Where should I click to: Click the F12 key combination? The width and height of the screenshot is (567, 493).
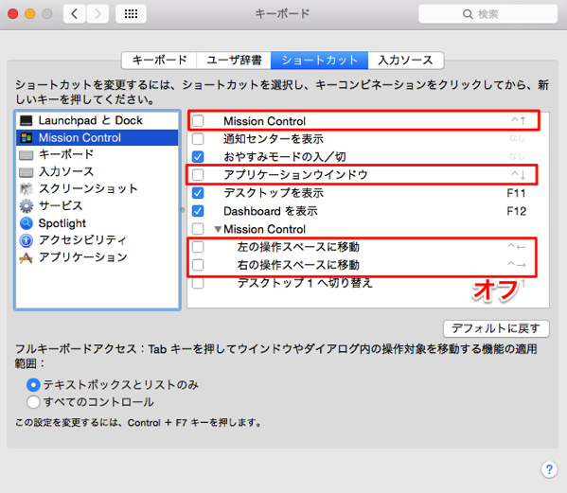(x=516, y=211)
